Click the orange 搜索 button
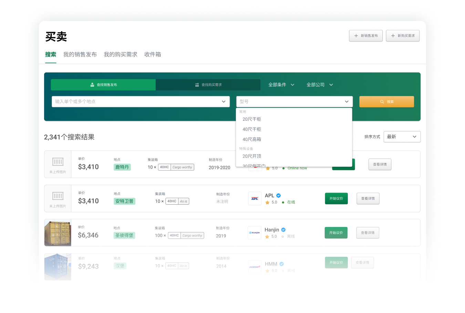This screenshot has width=465, height=313. (x=386, y=102)
